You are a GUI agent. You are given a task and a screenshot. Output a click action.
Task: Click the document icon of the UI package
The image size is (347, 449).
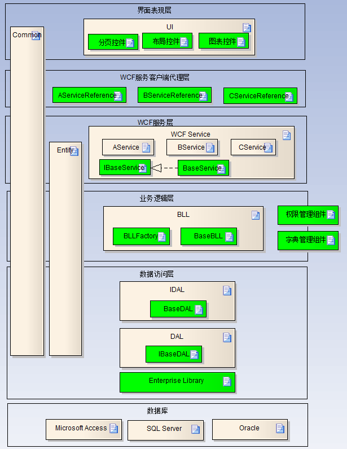247,28
